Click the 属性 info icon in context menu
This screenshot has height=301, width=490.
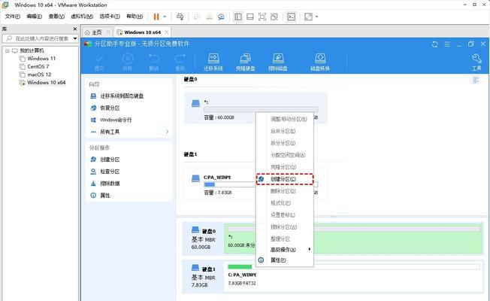pos(261,260)
